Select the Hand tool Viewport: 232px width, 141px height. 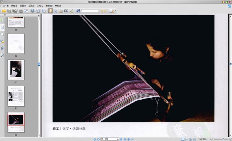pyautogui.click(x=50, y=11)
